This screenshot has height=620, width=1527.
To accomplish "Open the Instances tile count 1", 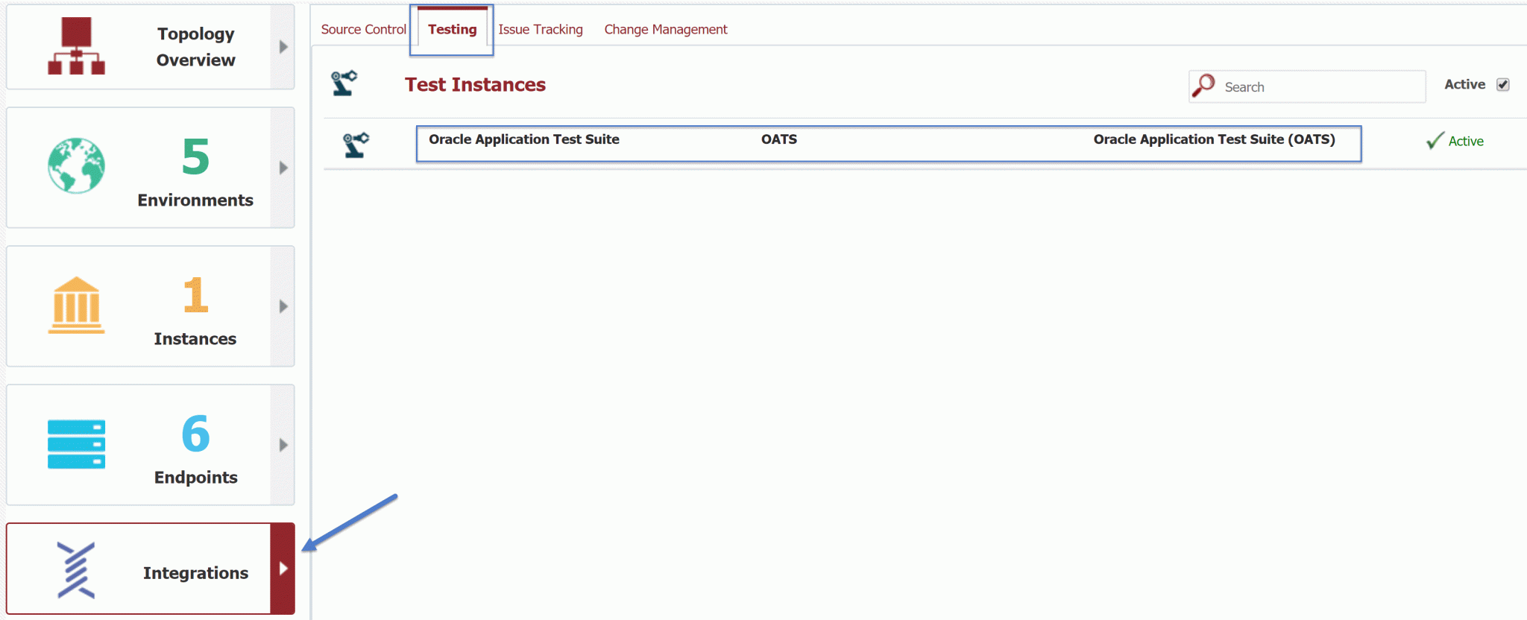I will point(196,294).
